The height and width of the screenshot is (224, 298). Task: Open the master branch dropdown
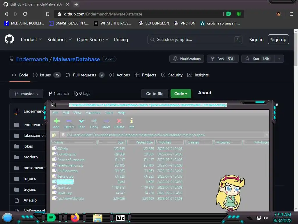26,94
